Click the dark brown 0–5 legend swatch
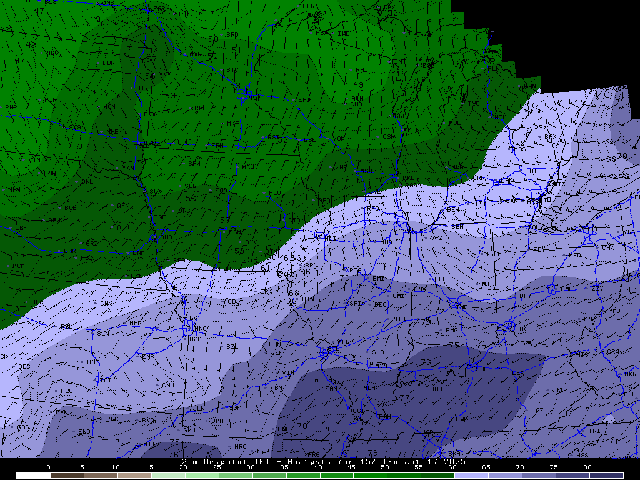This screenshot has height=480, width=640. (x=67, y=476)
